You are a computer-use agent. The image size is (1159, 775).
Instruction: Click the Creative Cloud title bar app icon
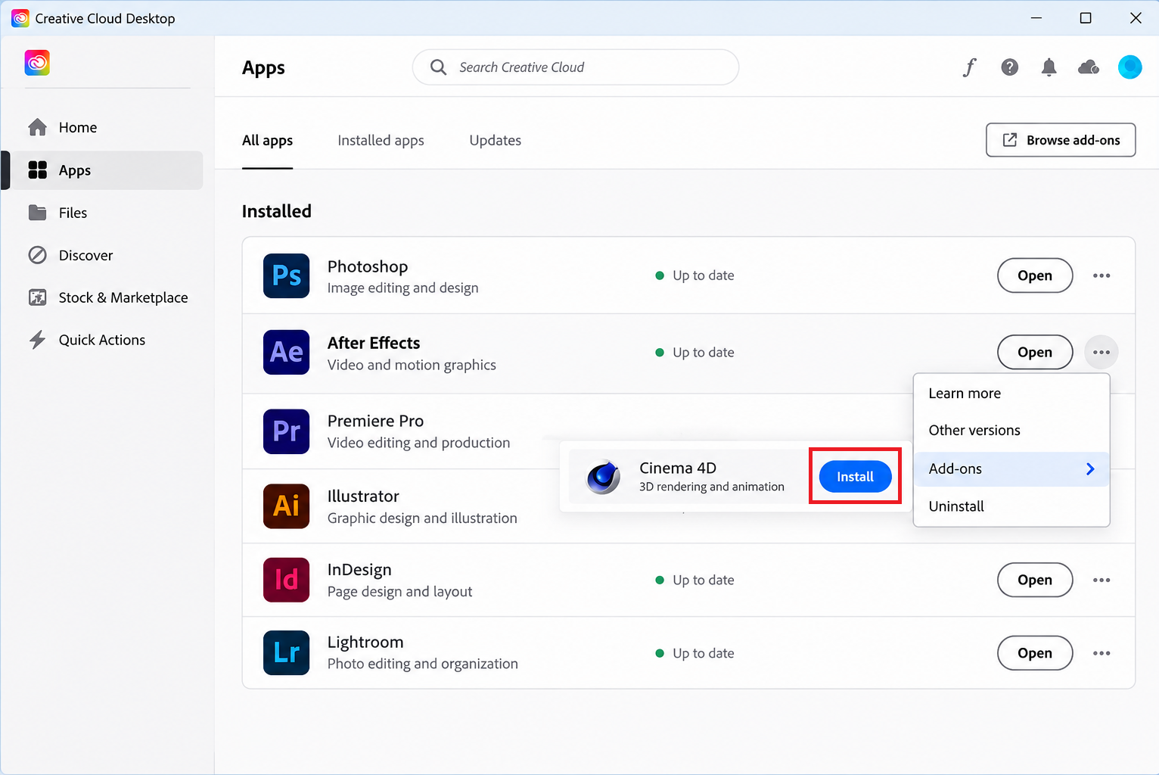[20, 18]
